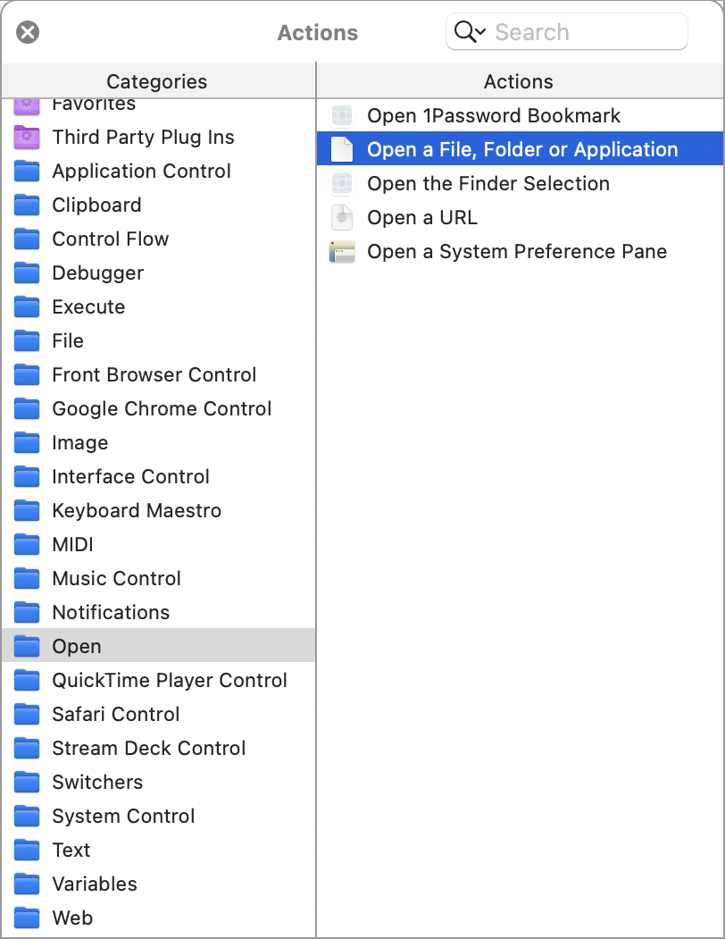This screenshot has width=725, height=939.
Task: Select the Control Flow category
Action: [110, 239]
